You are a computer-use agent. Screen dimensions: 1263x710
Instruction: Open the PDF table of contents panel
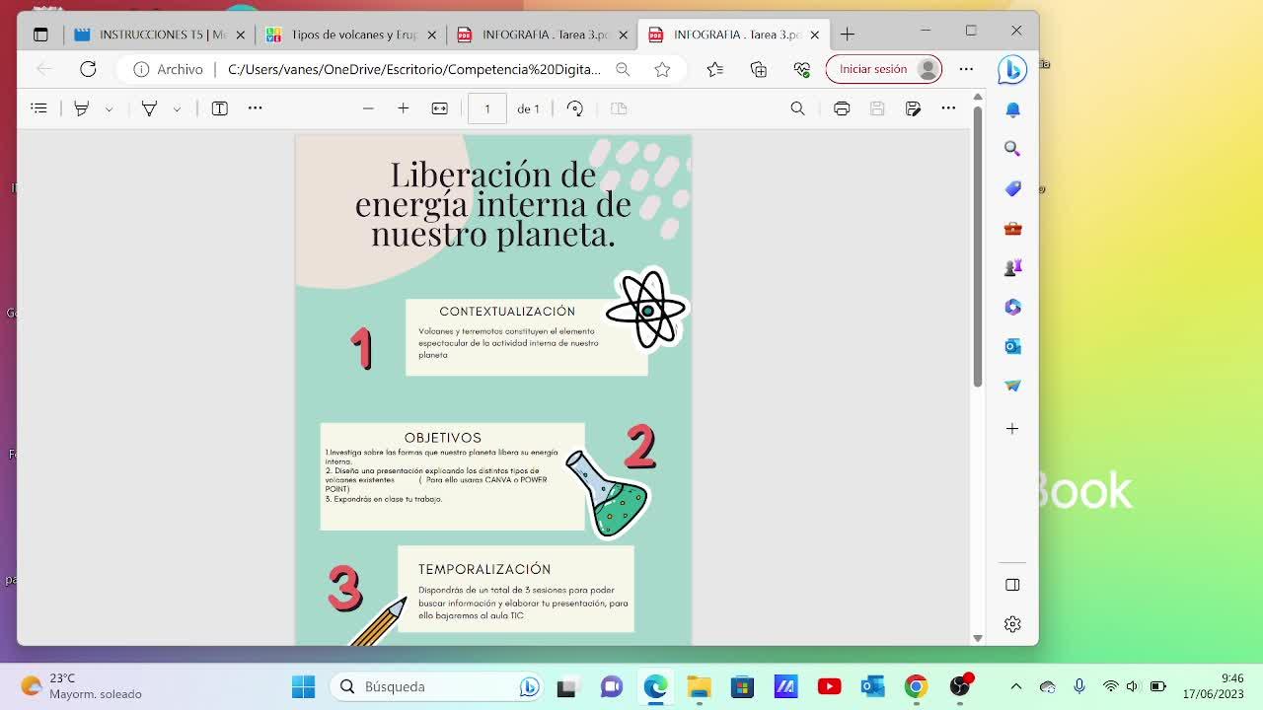[38, 108]
